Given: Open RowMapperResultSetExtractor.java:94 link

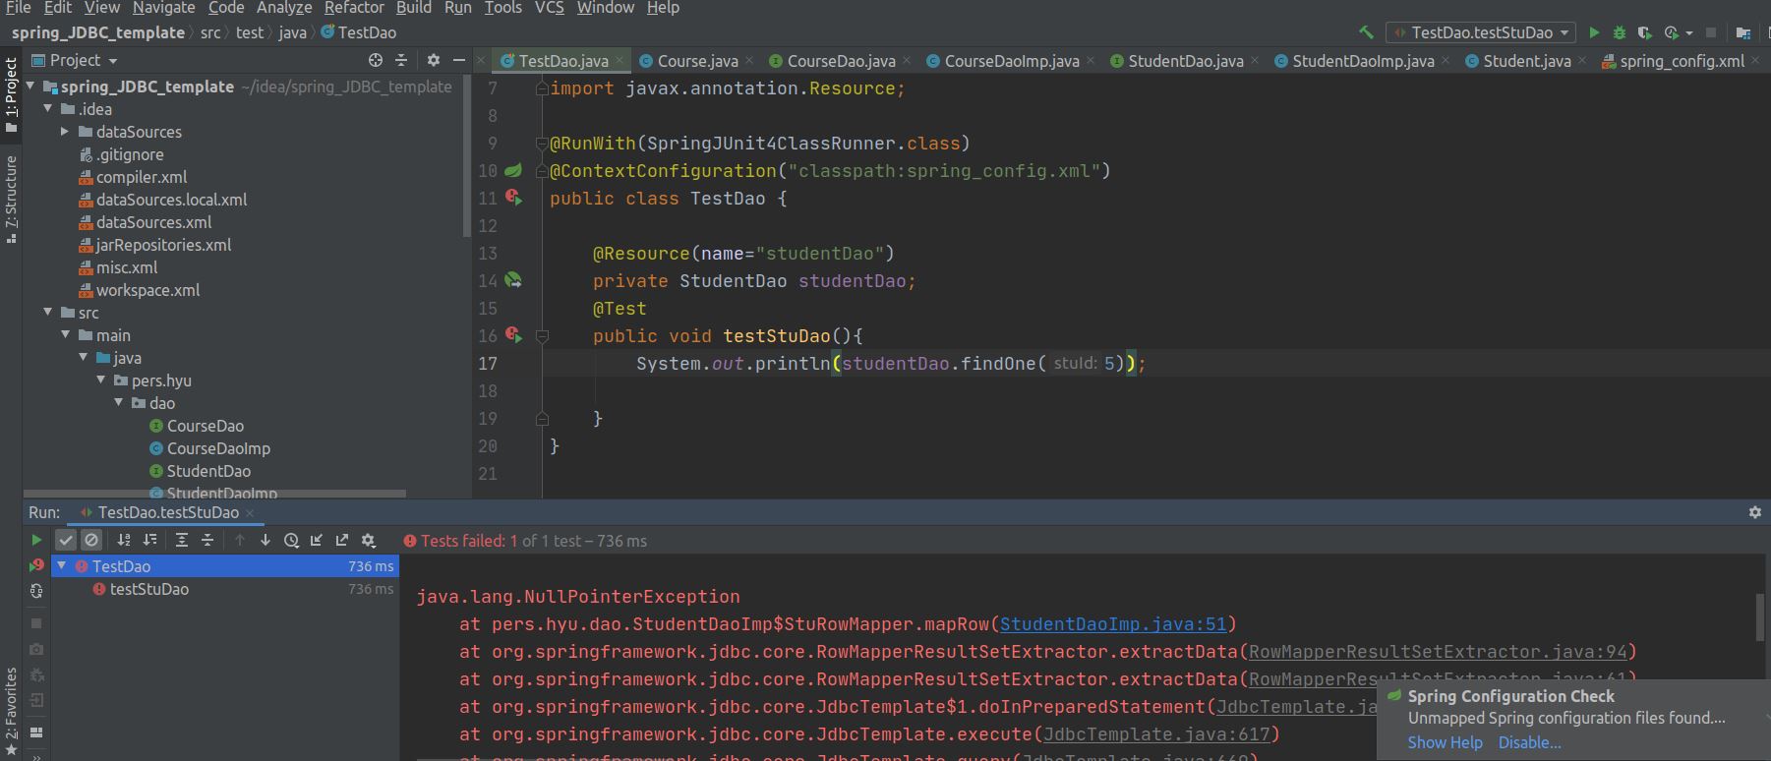Looking at the screenshot, I should [x=1437, y=652].
